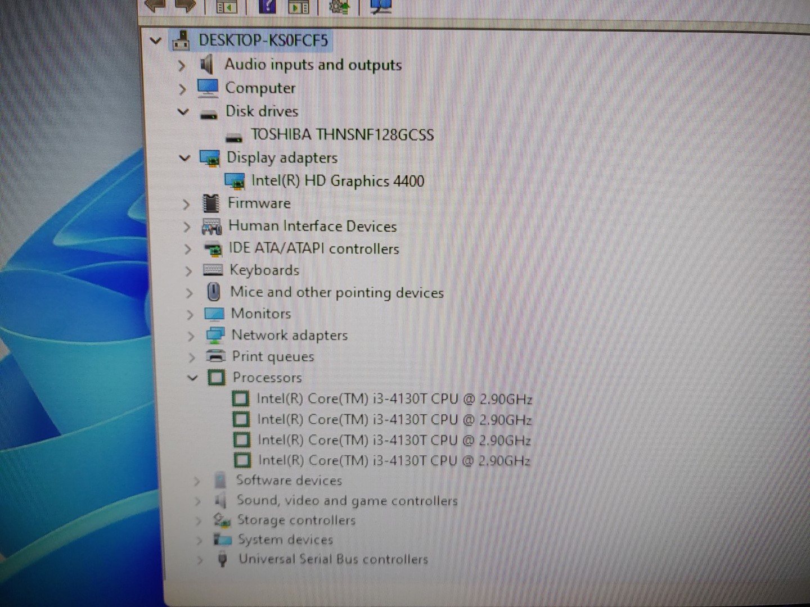Viewport: 810px width, 607px height.
Task: Expand System devices
Action: coord(199,541)
